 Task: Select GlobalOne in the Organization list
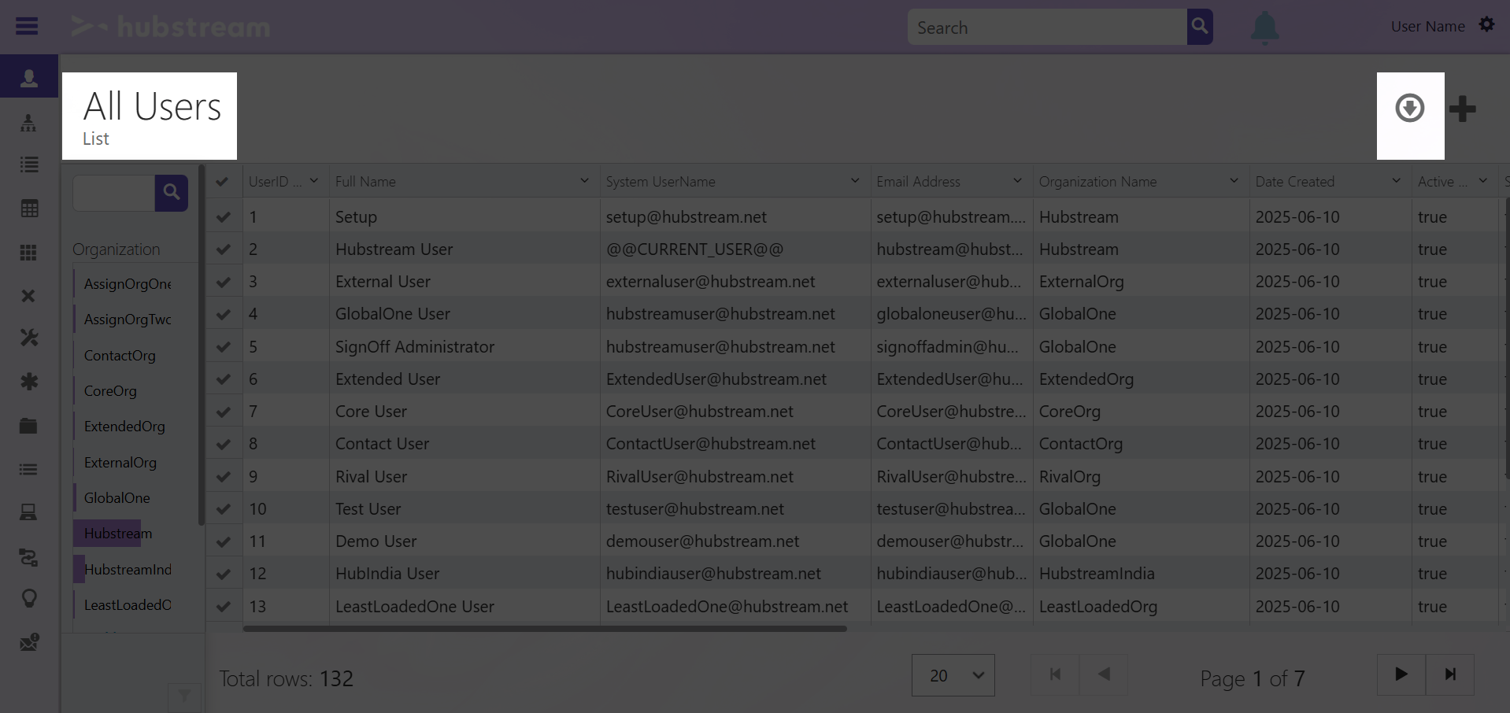(x=116, y=497)
